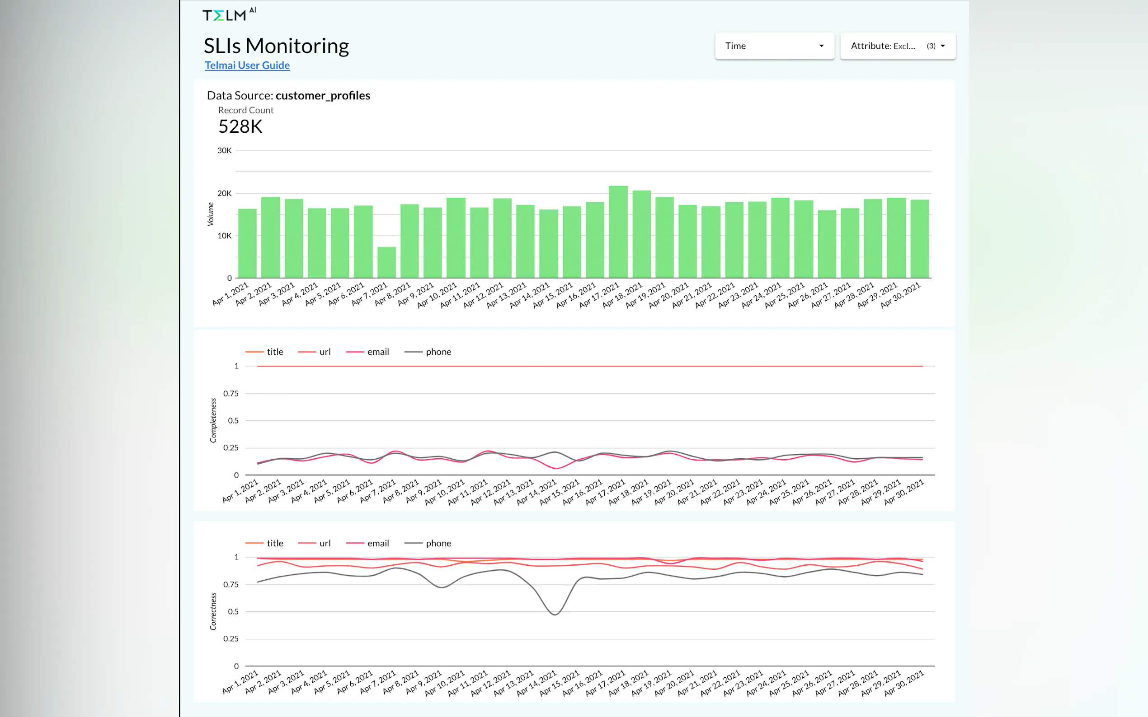Click the Apr 1, 2021 volume bar
The height and width of the screenshot is (717, 1148).
click(x=247, y=243)
